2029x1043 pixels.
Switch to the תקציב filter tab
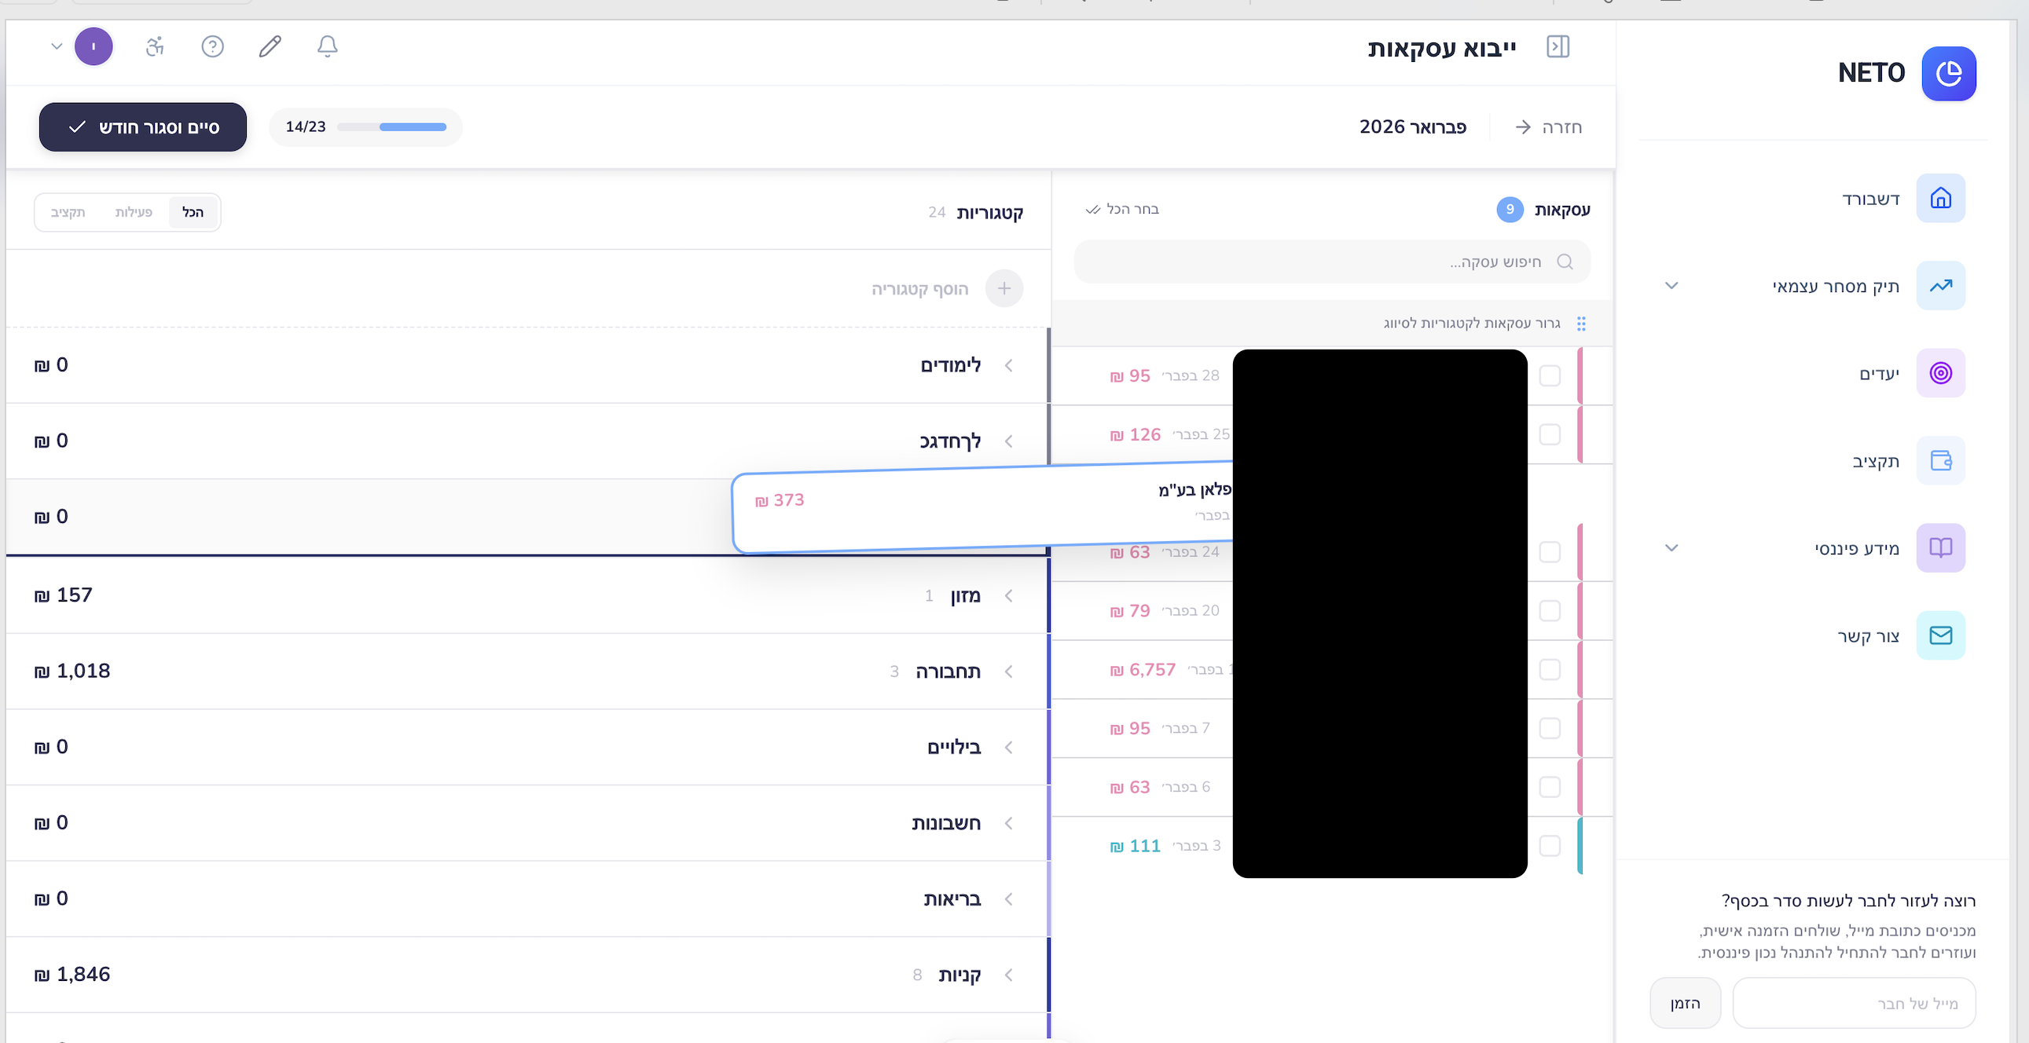pyautogui.click(x=68, y=213)
